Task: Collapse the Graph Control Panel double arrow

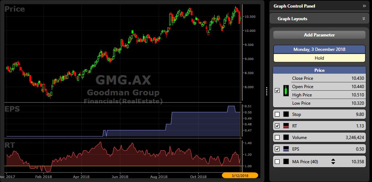Action: (364, 6)
